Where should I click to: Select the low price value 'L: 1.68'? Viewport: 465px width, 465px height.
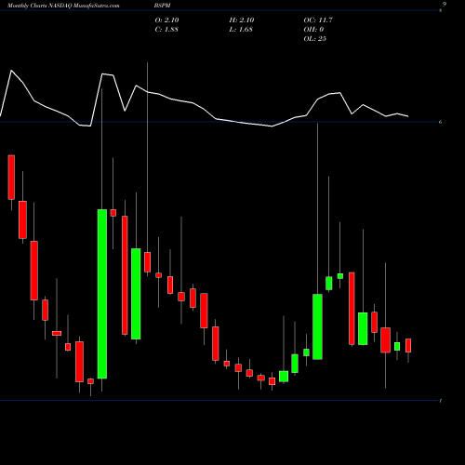tap(241, 30)
